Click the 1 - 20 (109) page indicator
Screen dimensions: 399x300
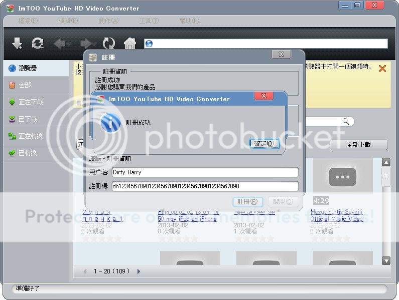pos(111,271)
